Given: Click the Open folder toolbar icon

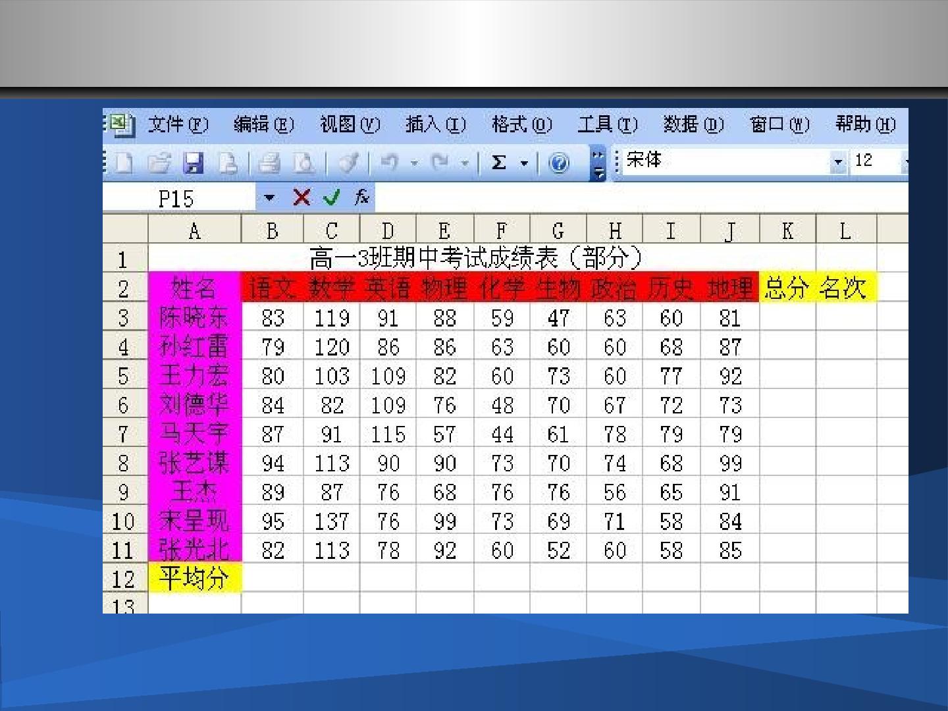Looking at the screenshot, I should (x=159, y=163).
